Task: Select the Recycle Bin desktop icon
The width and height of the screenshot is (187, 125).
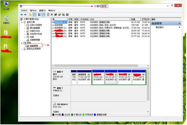Action: click(x=6, y=20)
